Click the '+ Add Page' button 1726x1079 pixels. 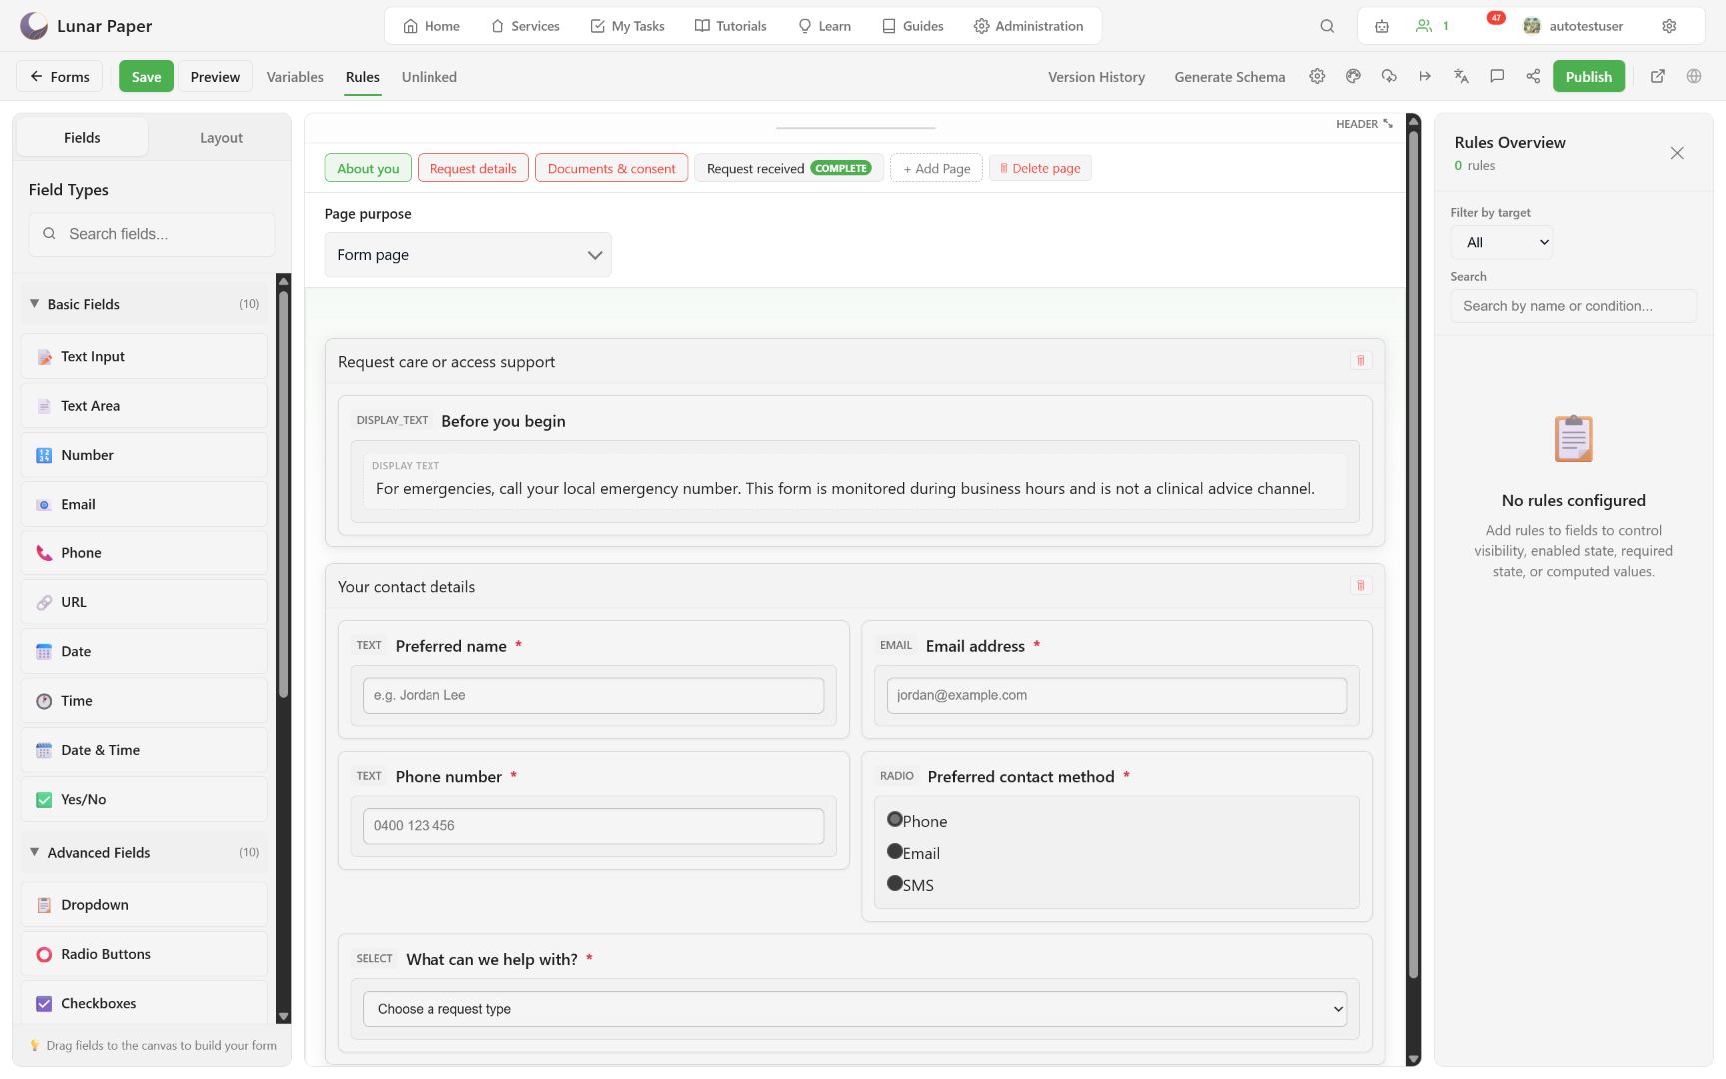937,168
